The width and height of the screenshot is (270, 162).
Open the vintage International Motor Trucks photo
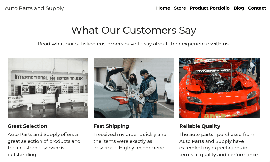click(48, 88)
